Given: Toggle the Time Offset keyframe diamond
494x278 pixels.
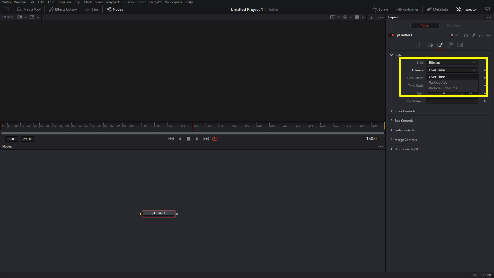Looking at the screenshot, I should click(485, 78).
